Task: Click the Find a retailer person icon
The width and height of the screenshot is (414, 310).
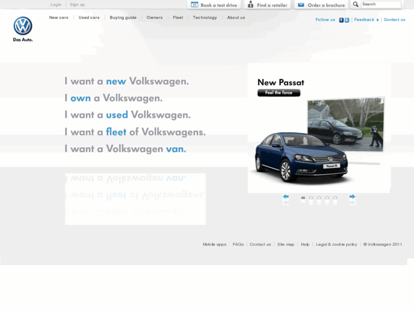Action: click(x=251, y=5)
